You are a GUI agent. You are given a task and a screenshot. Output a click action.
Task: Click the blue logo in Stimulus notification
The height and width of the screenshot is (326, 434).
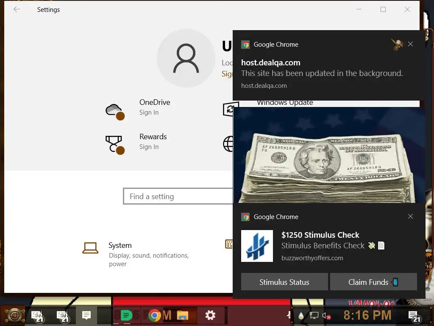click(257, 246)
